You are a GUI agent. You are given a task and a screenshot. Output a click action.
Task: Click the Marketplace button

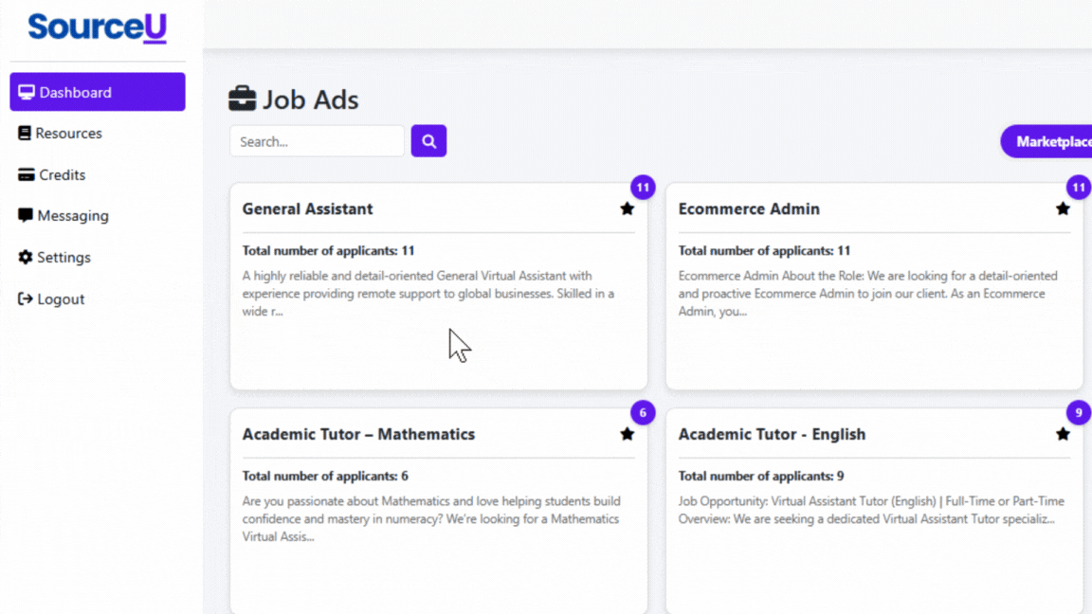(x=1052, y=140)
